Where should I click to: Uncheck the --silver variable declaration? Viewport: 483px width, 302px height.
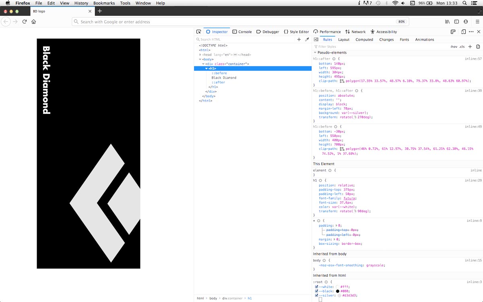pyautogui.click(x=317, y=296)
